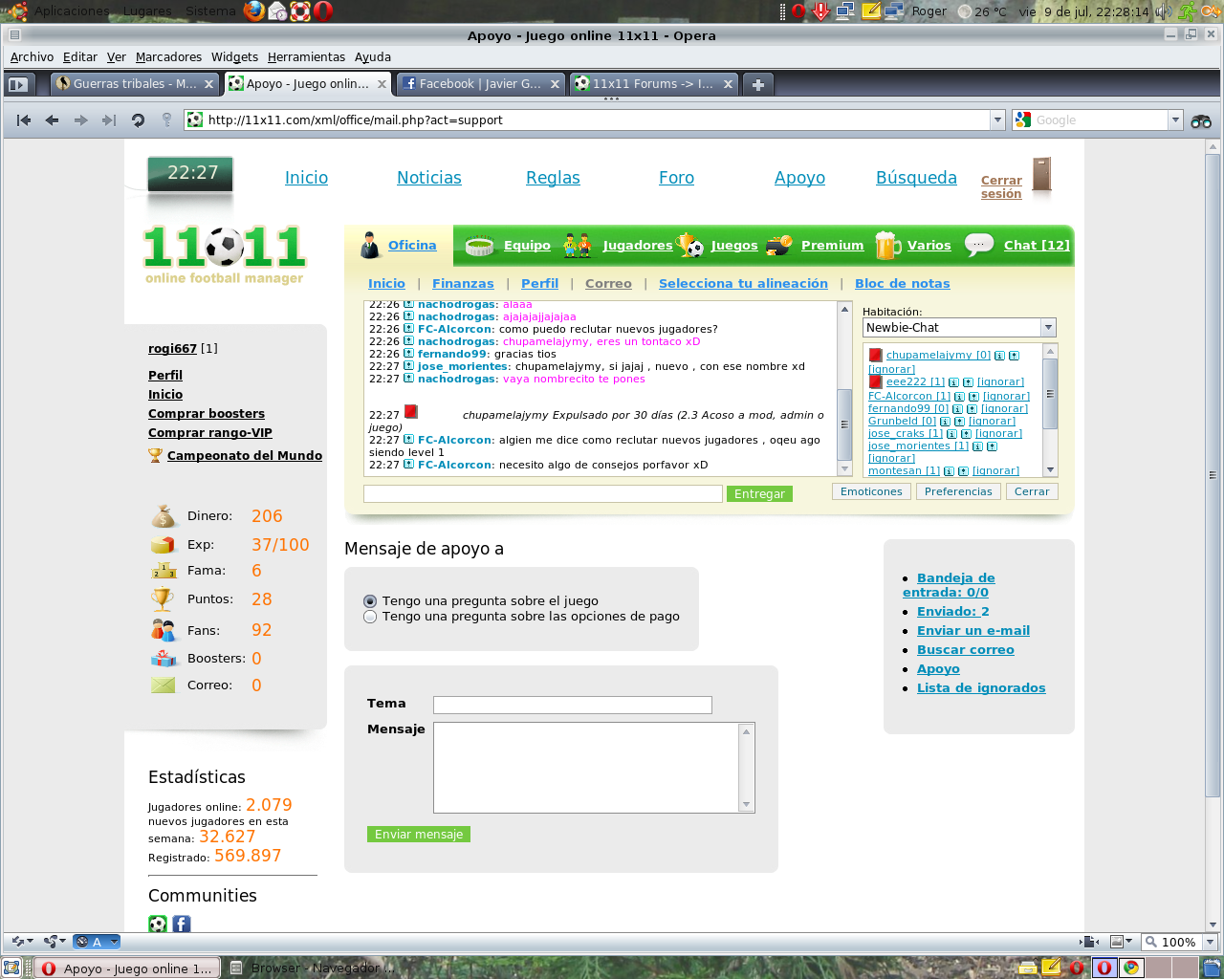This screenshot has height=979, width=1224.
Task: Open the Marcadores menu
Action: (168, 57)
